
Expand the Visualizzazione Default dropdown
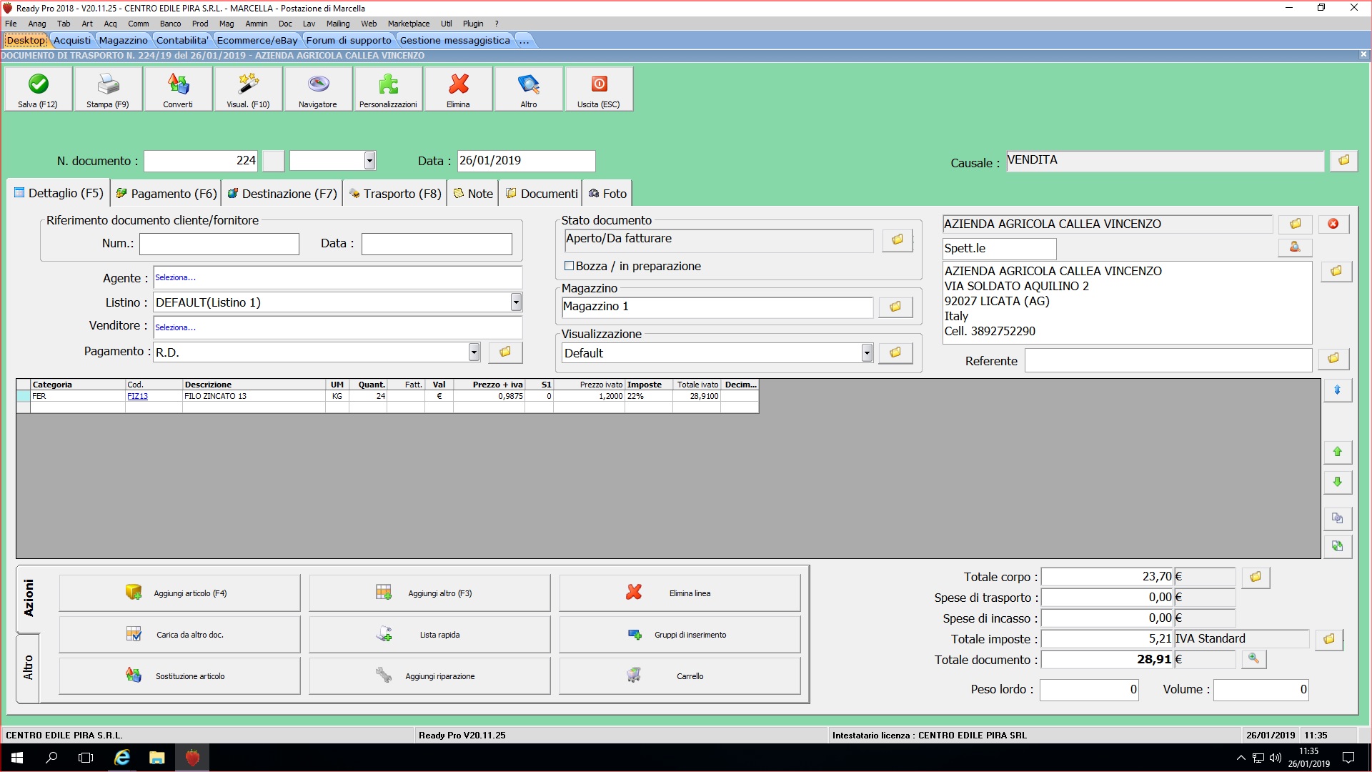[867, 352]
